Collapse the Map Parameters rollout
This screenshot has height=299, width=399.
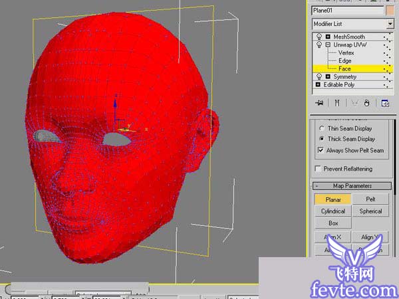tap(352, 186)
